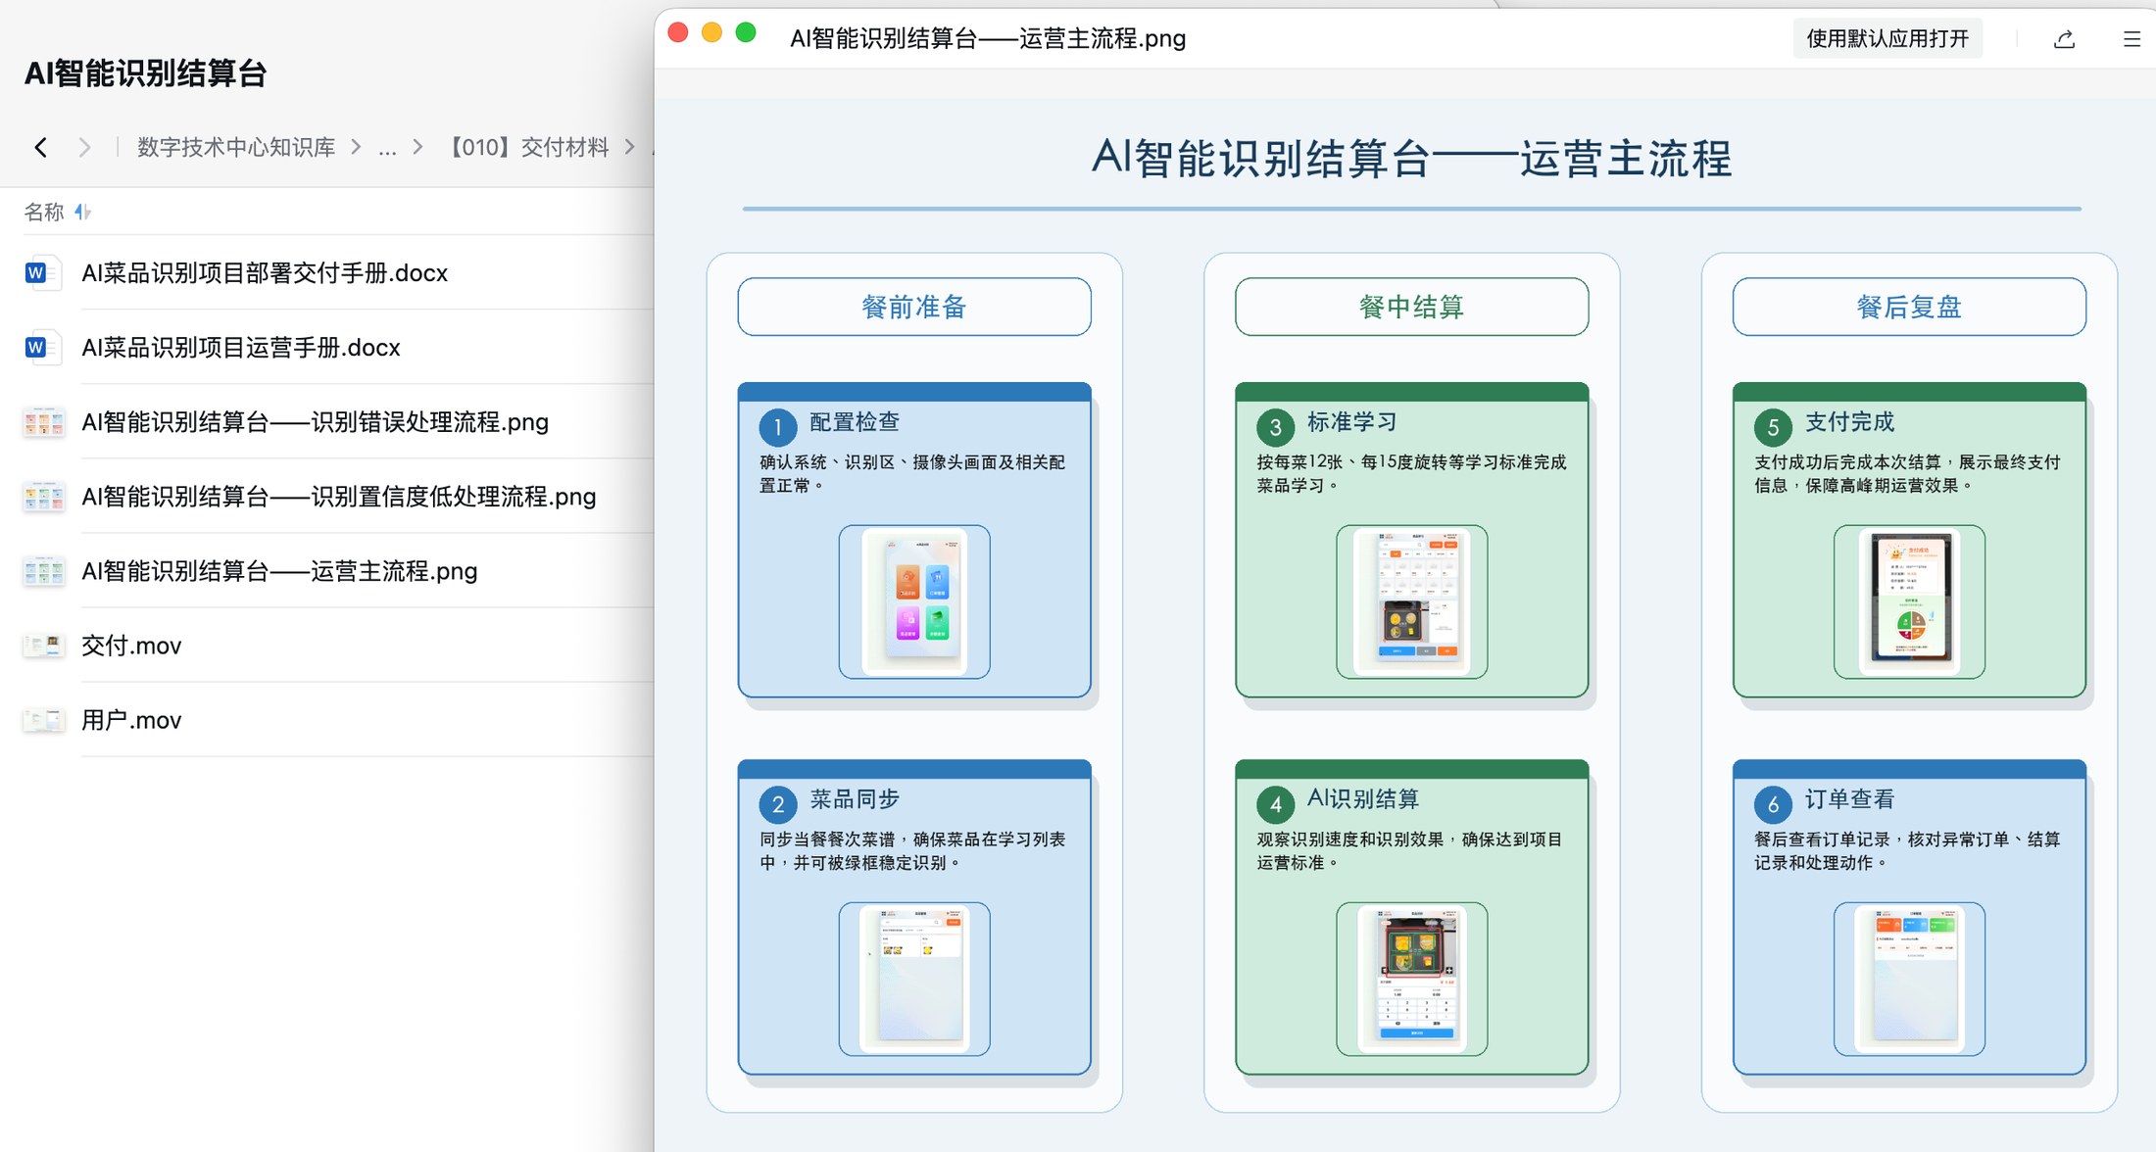
Task: Click tablet screenshot in 订单查看 card
Action: [1909, 979]
